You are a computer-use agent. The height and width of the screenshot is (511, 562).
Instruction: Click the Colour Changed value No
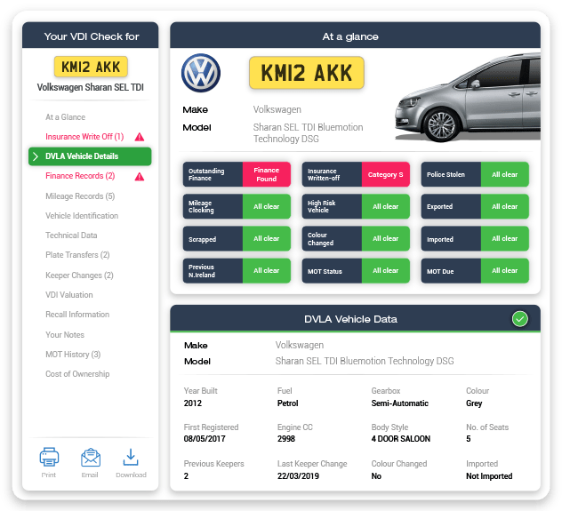(x=376, y=476)
